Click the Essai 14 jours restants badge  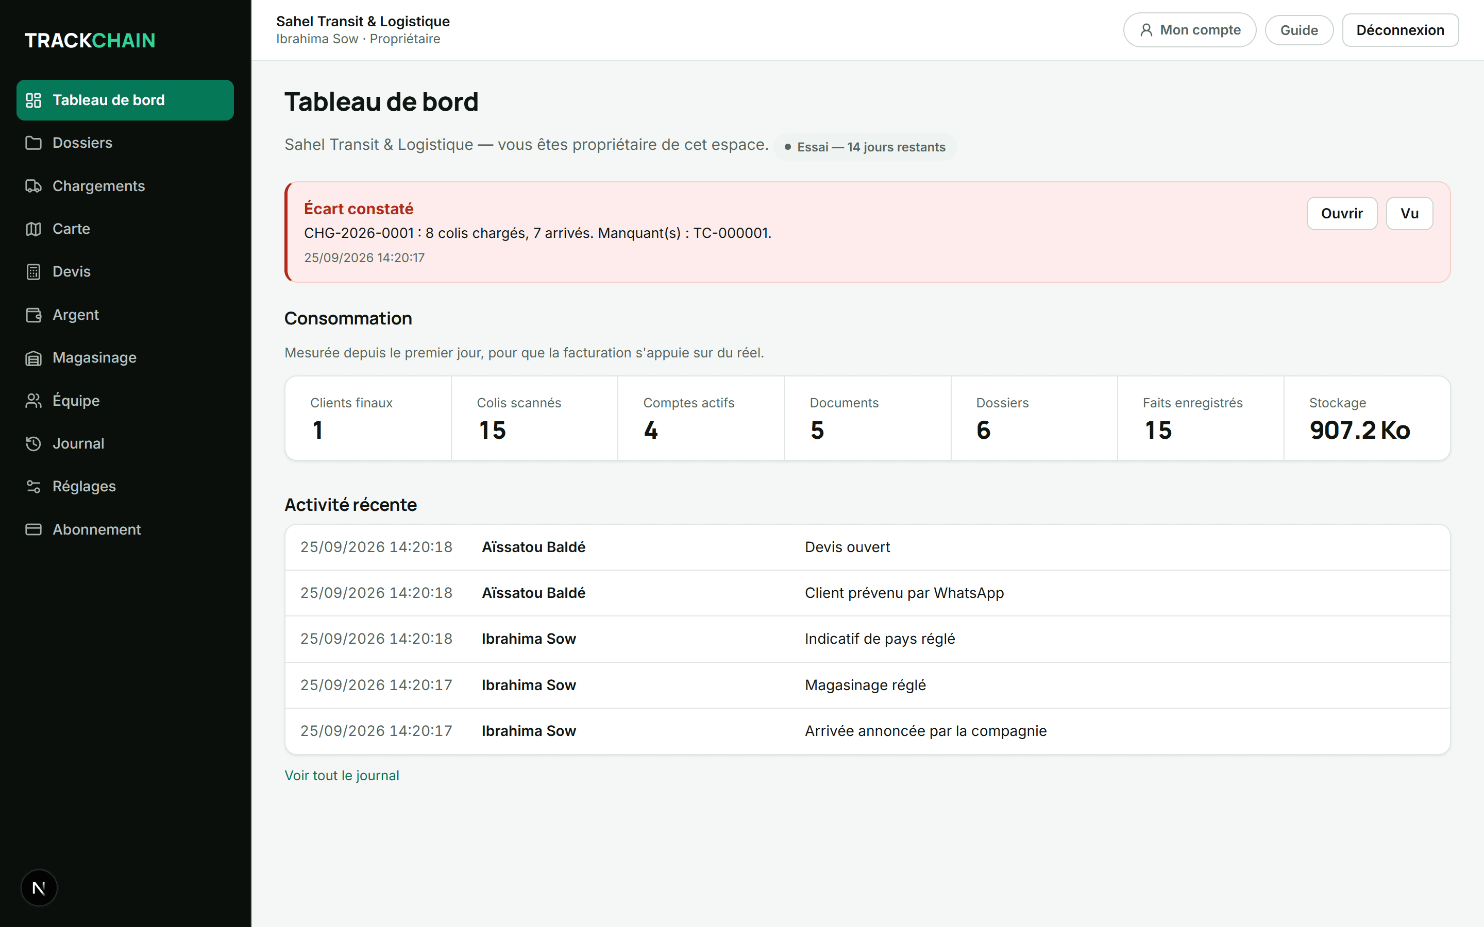pos(865,147)
